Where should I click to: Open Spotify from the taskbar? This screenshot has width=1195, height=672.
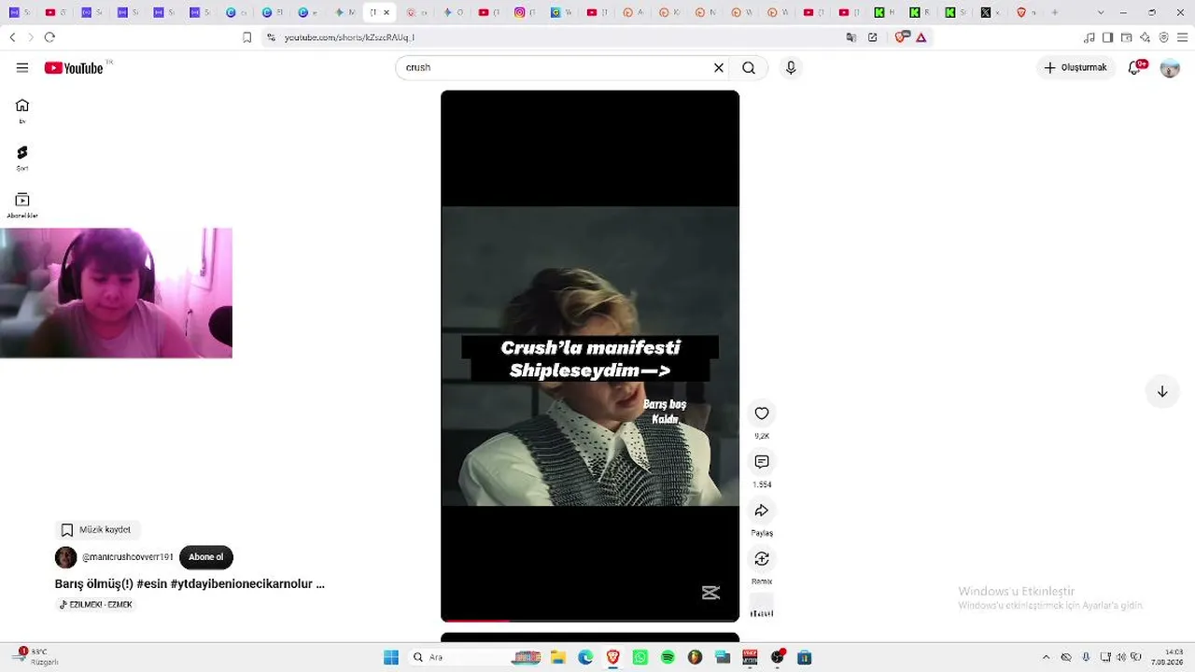[668, 657]
